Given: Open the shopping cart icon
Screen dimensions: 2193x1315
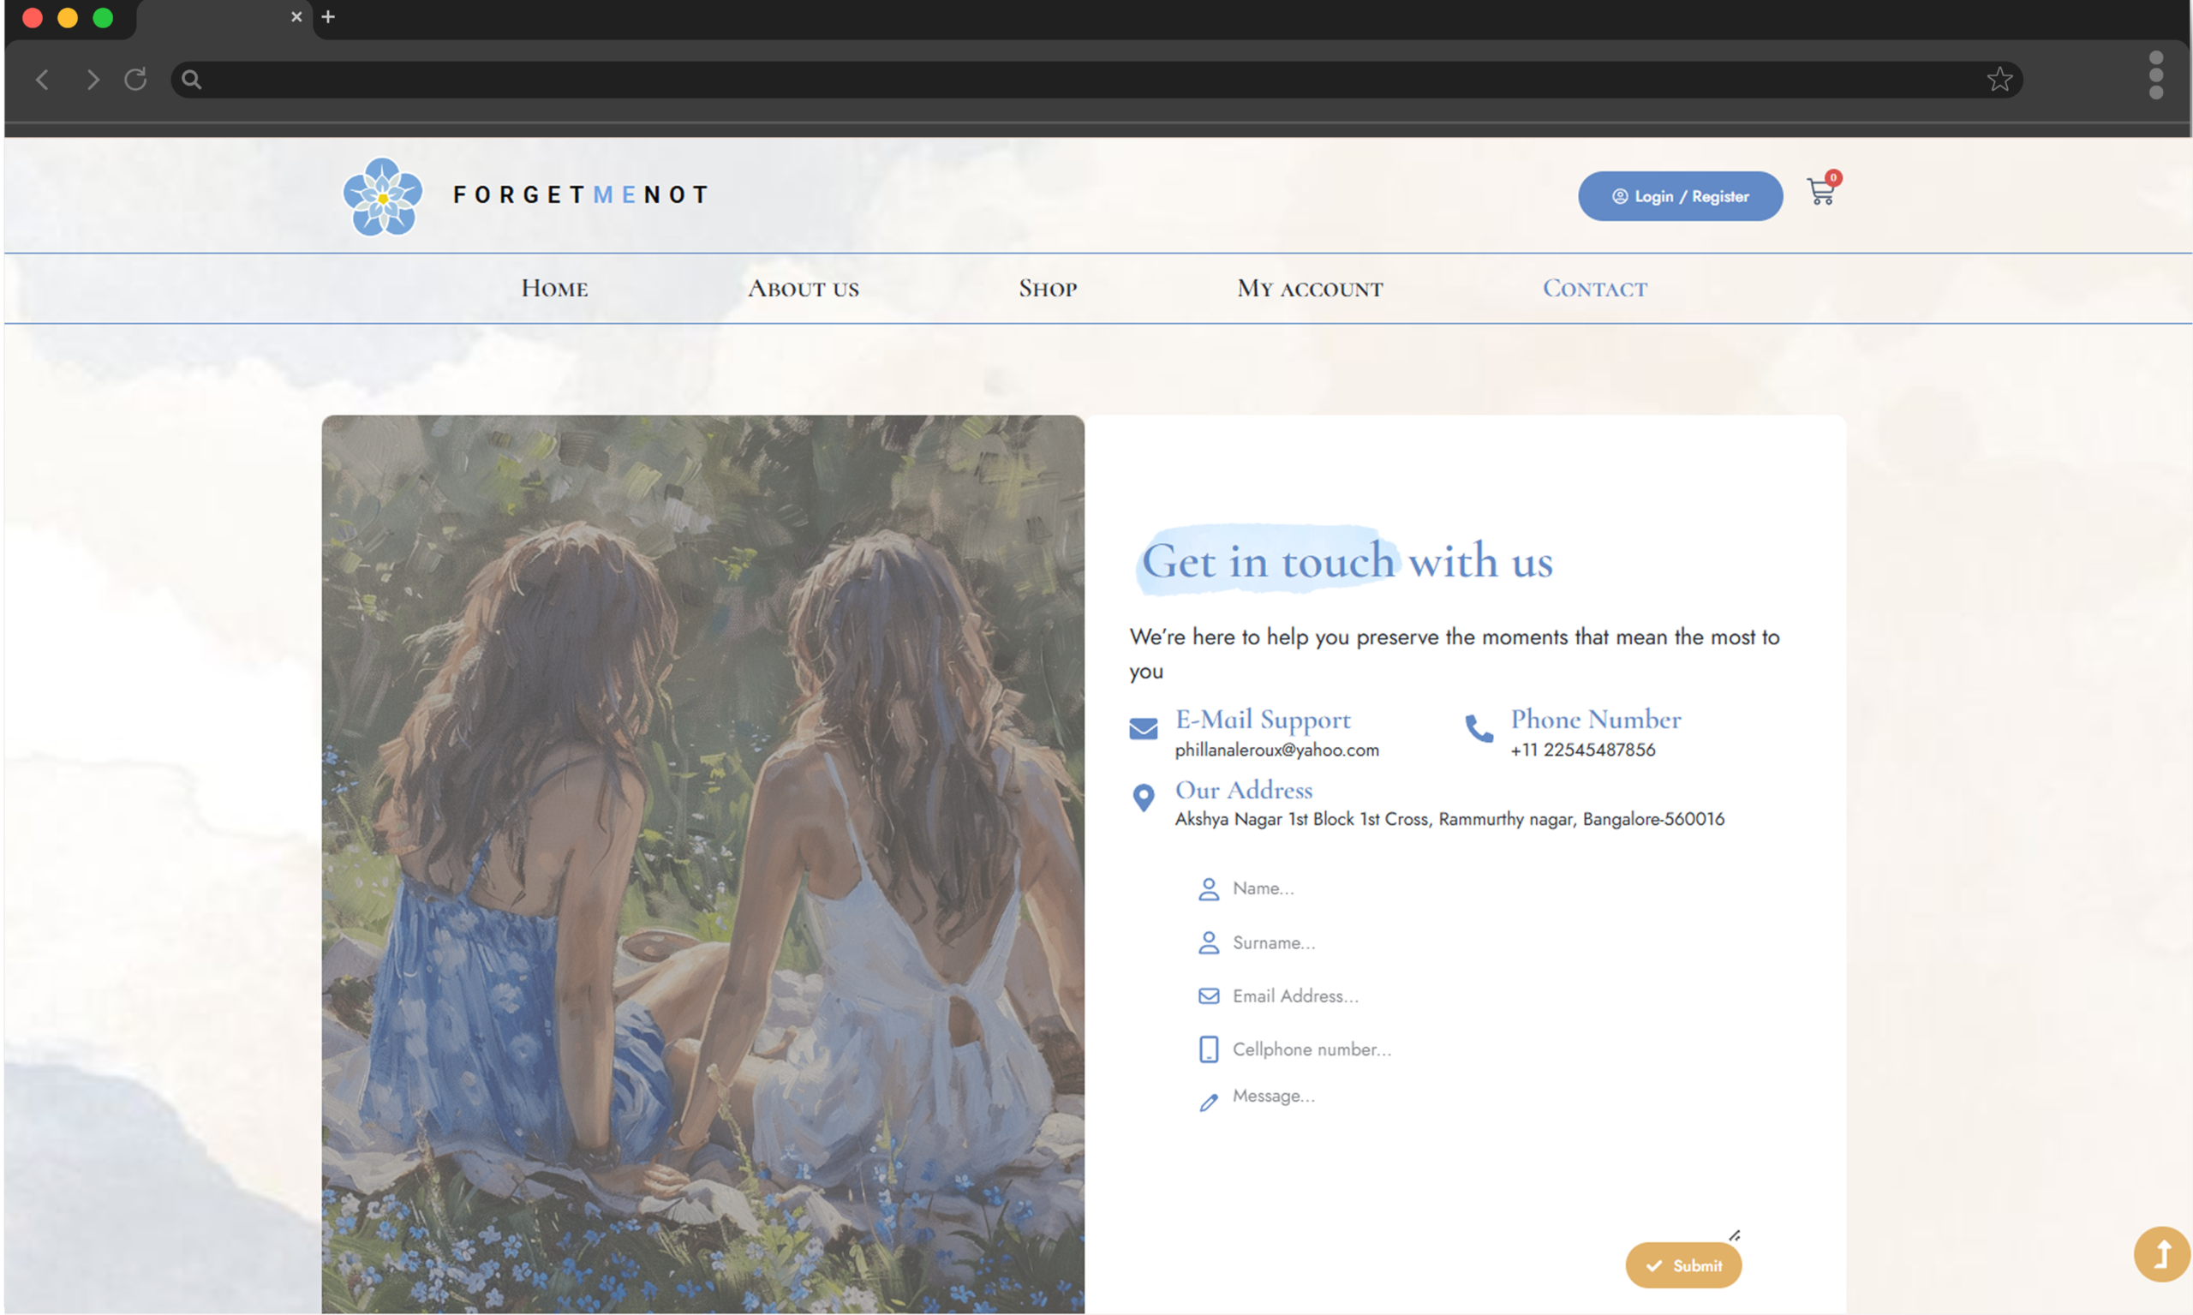Looking at the screenshot, I should (1821, 193).
